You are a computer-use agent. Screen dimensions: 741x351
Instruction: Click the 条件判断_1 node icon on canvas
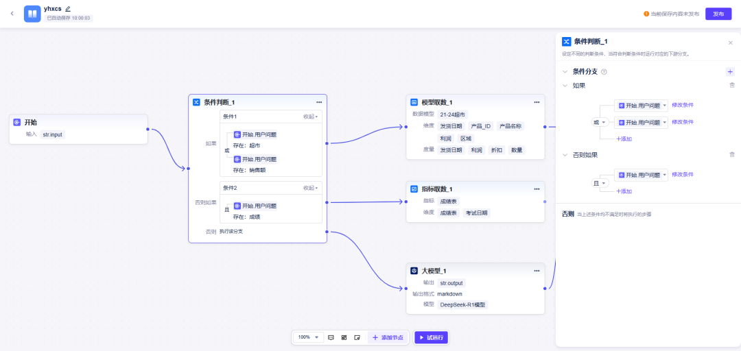(x=196, y=102)
